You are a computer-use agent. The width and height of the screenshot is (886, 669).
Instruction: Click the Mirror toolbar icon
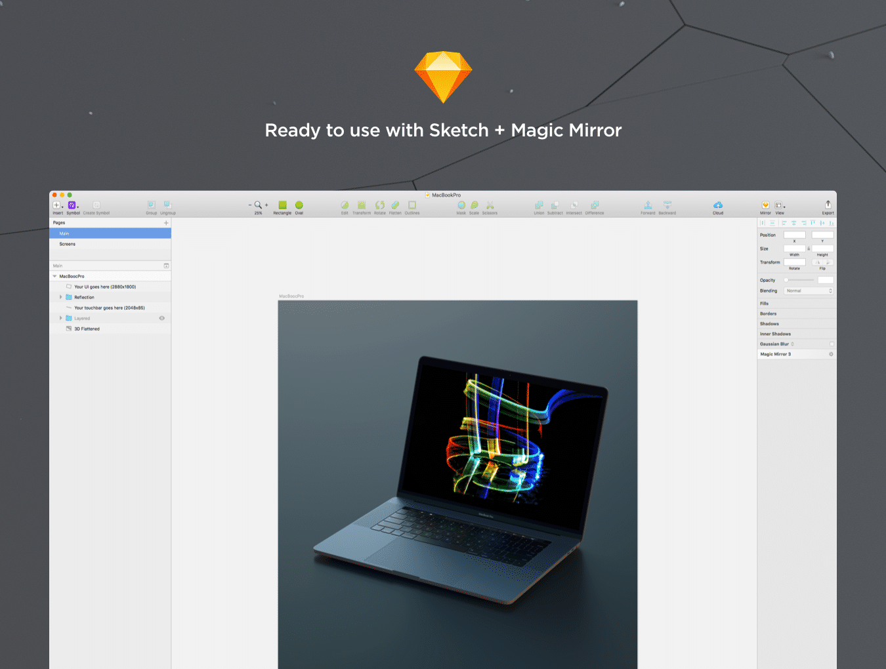765,205
